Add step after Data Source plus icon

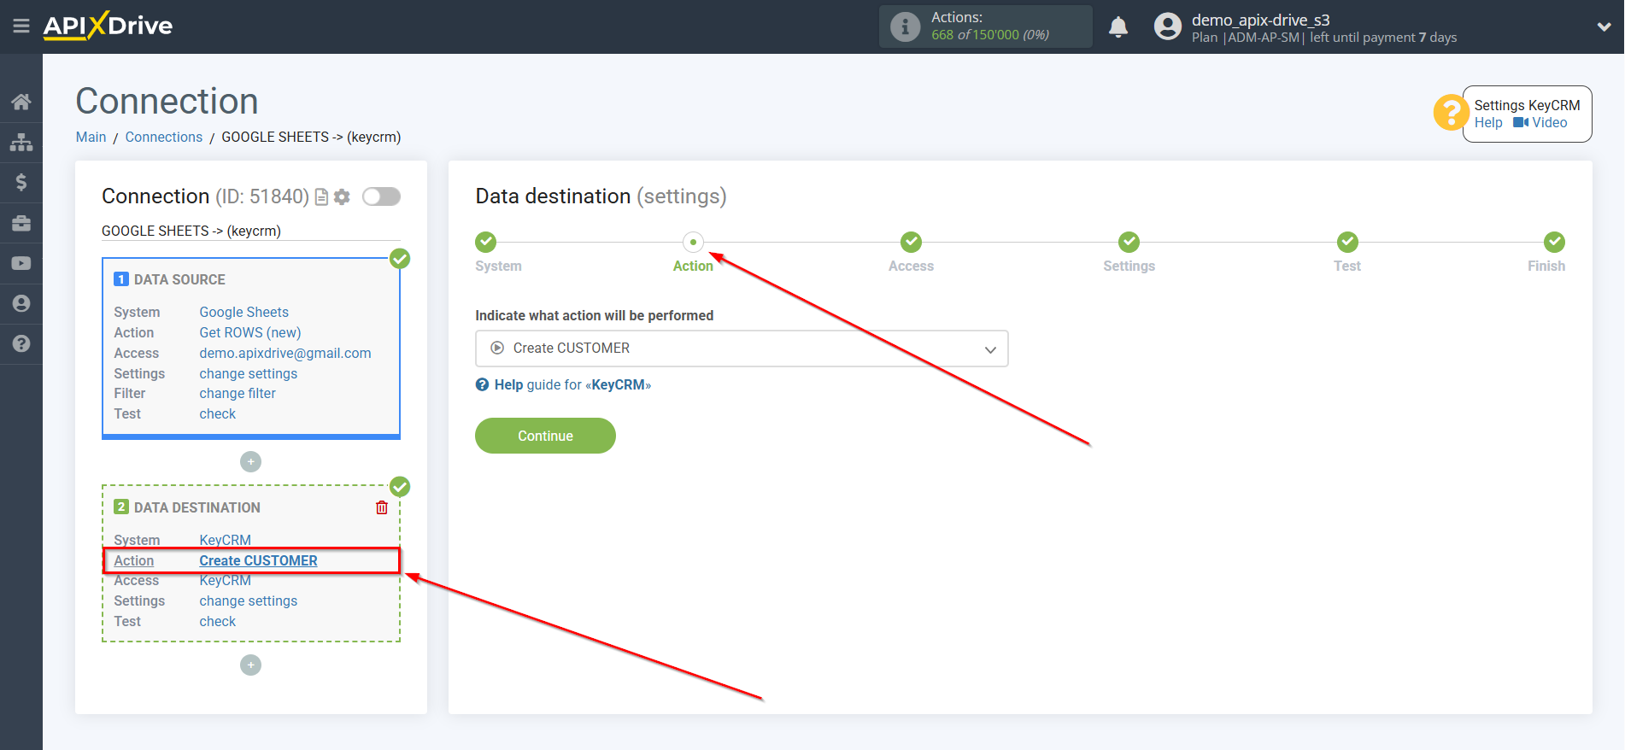[x=250, y=462]
